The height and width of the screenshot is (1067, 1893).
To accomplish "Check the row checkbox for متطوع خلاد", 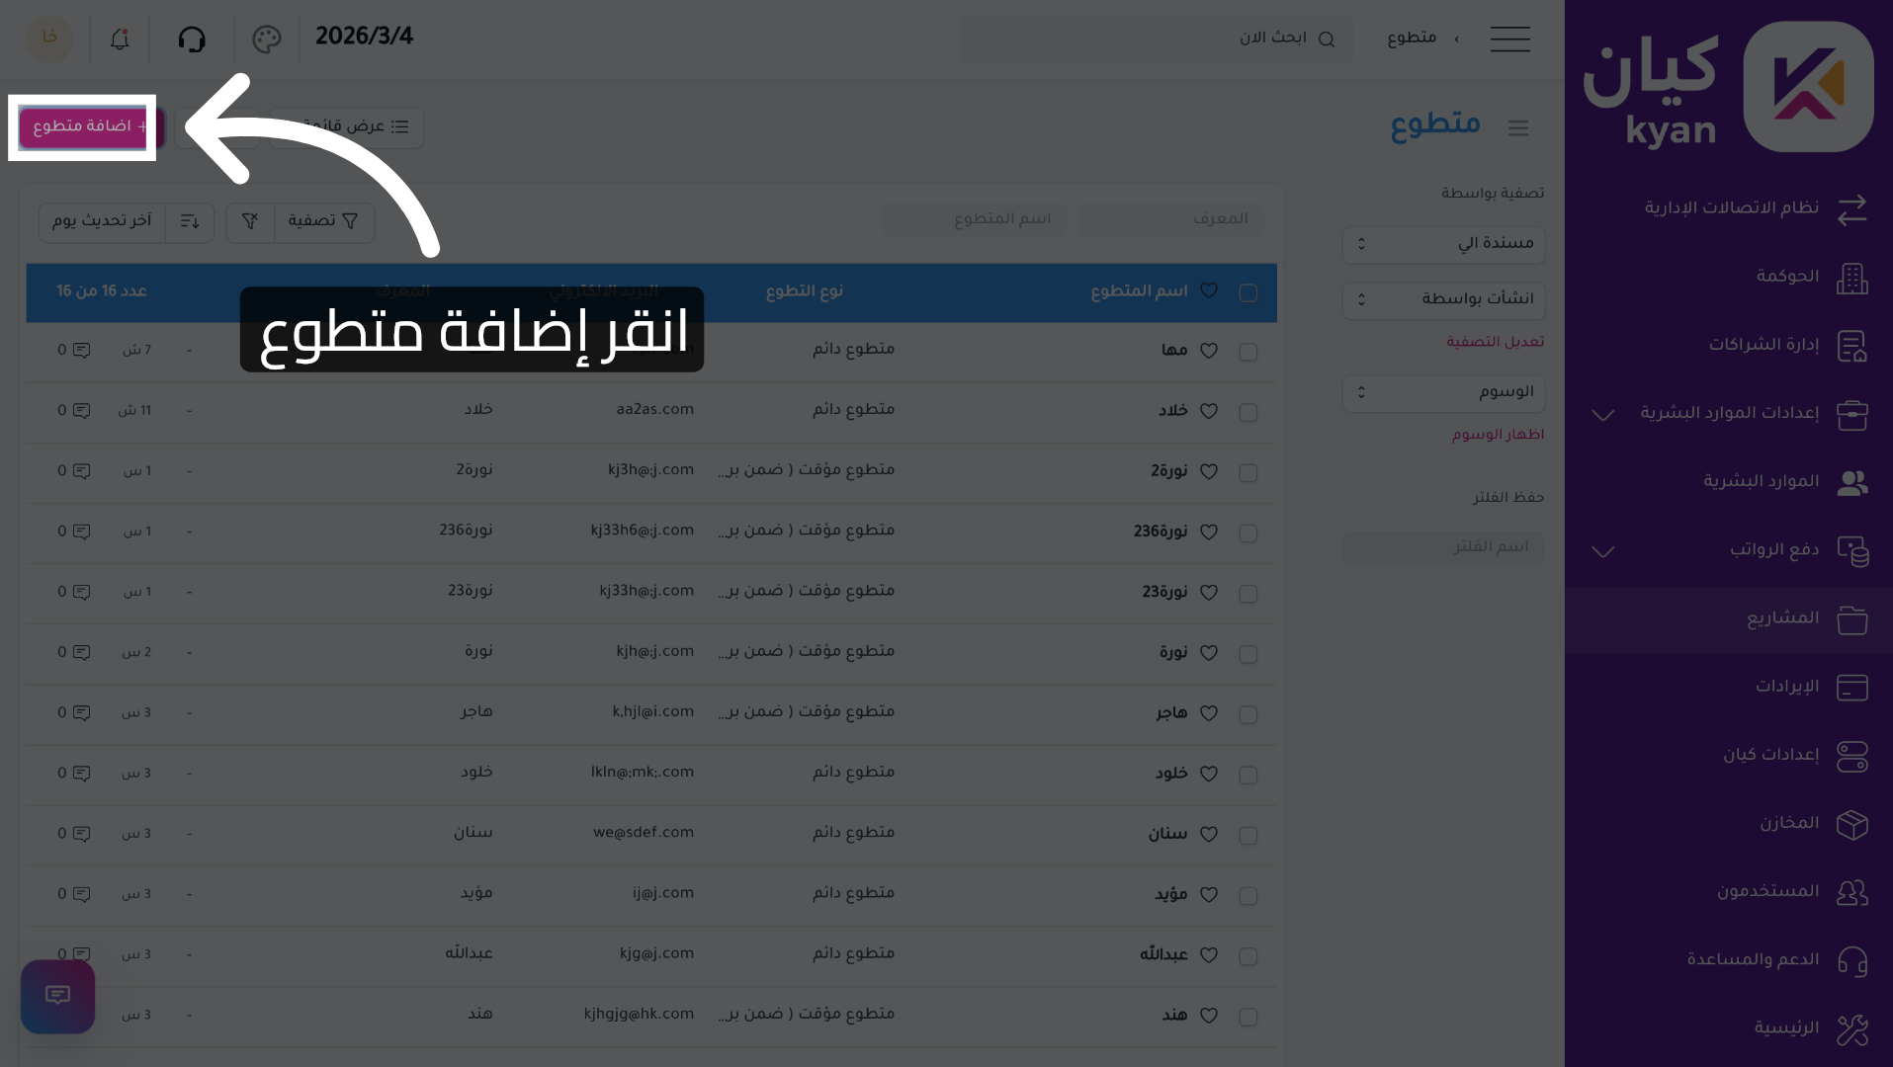I will (x=1248, y=412).
